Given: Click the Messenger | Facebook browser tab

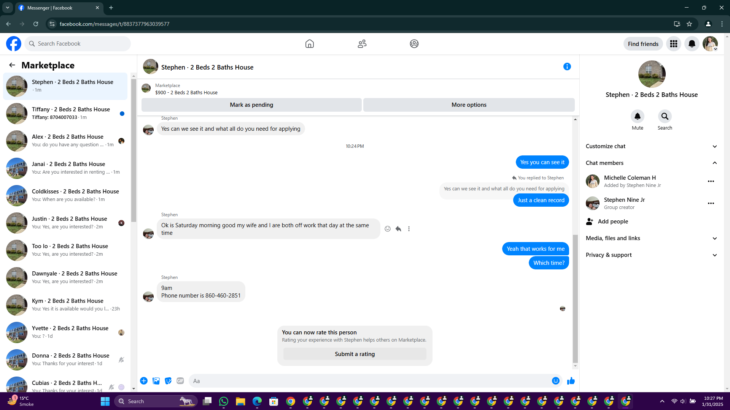Looking at the screenshot, I should [59, 8].
